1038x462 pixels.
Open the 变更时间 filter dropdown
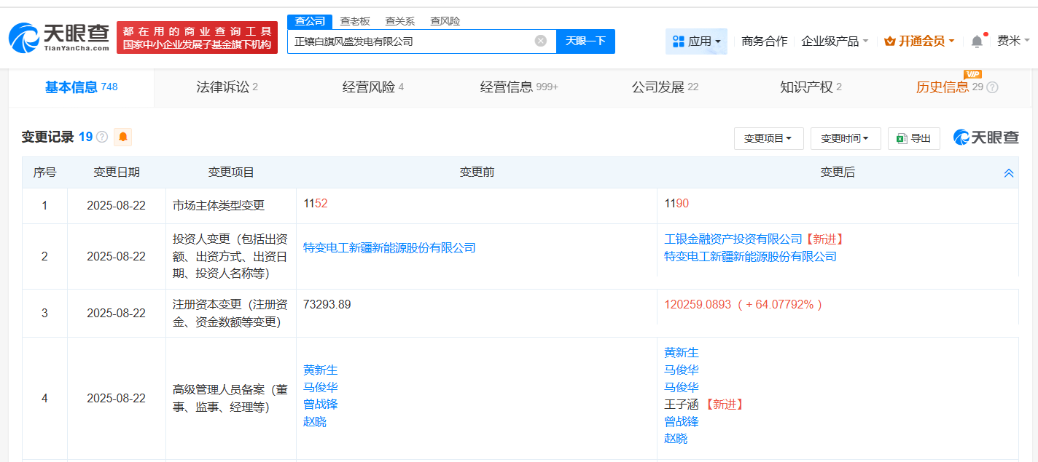[x=846, y=138]
